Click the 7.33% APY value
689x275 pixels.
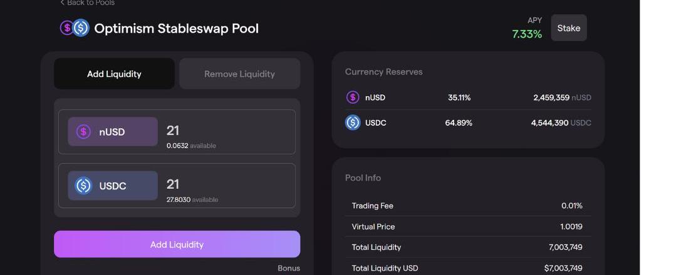coord(527,34)
